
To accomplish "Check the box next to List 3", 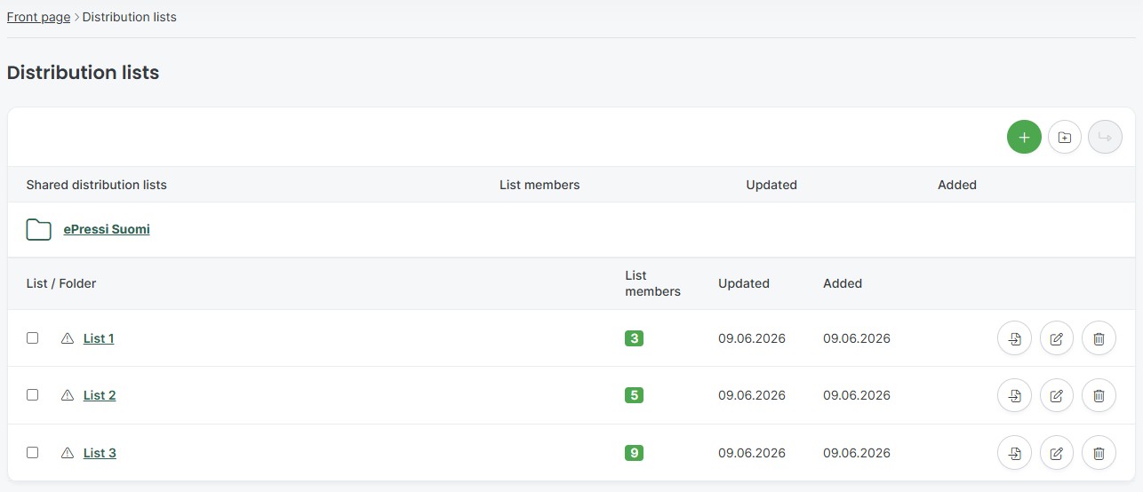I will (x=33, y=452).
